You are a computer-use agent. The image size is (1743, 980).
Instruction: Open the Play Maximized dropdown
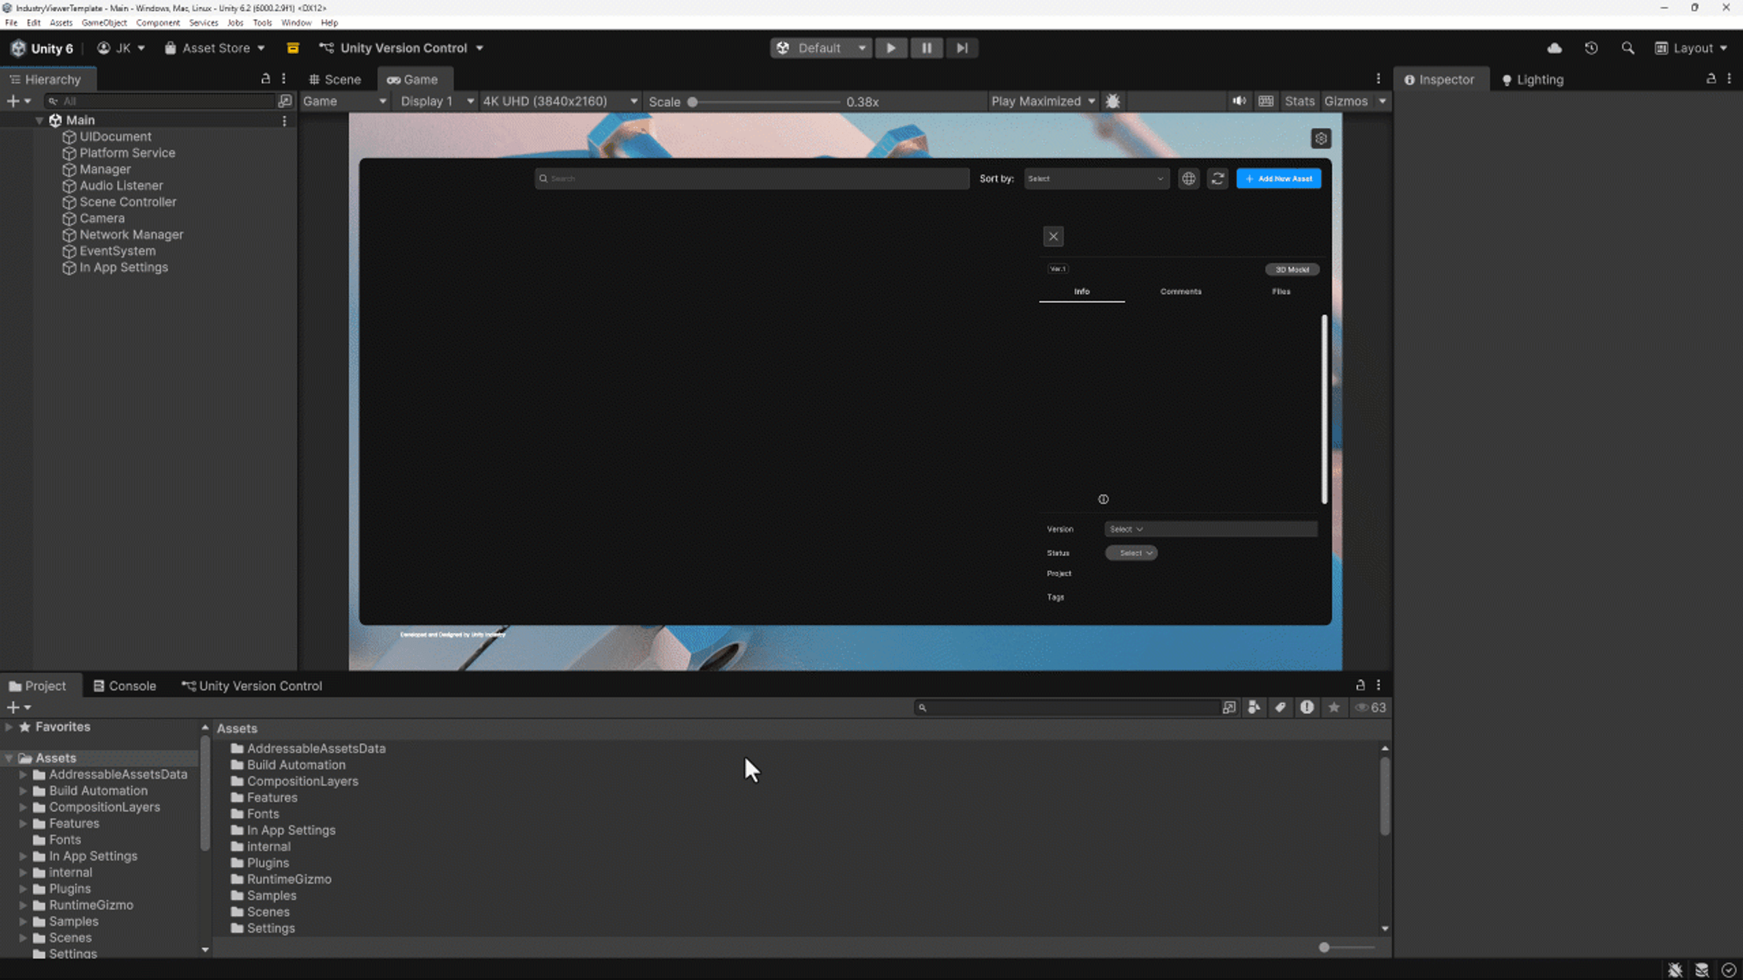pyautogui.click(x=1043, y=101)
